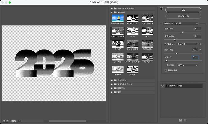Open the zoom percentage dropdown arrow
This screenshot has width=208, height=124.
[20, 121]
